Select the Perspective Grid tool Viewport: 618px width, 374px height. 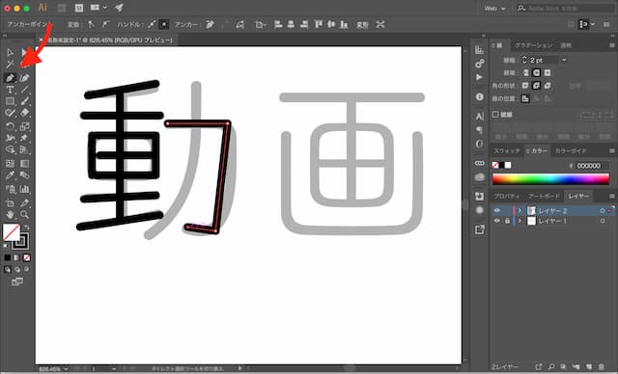[x=24, y=149]
